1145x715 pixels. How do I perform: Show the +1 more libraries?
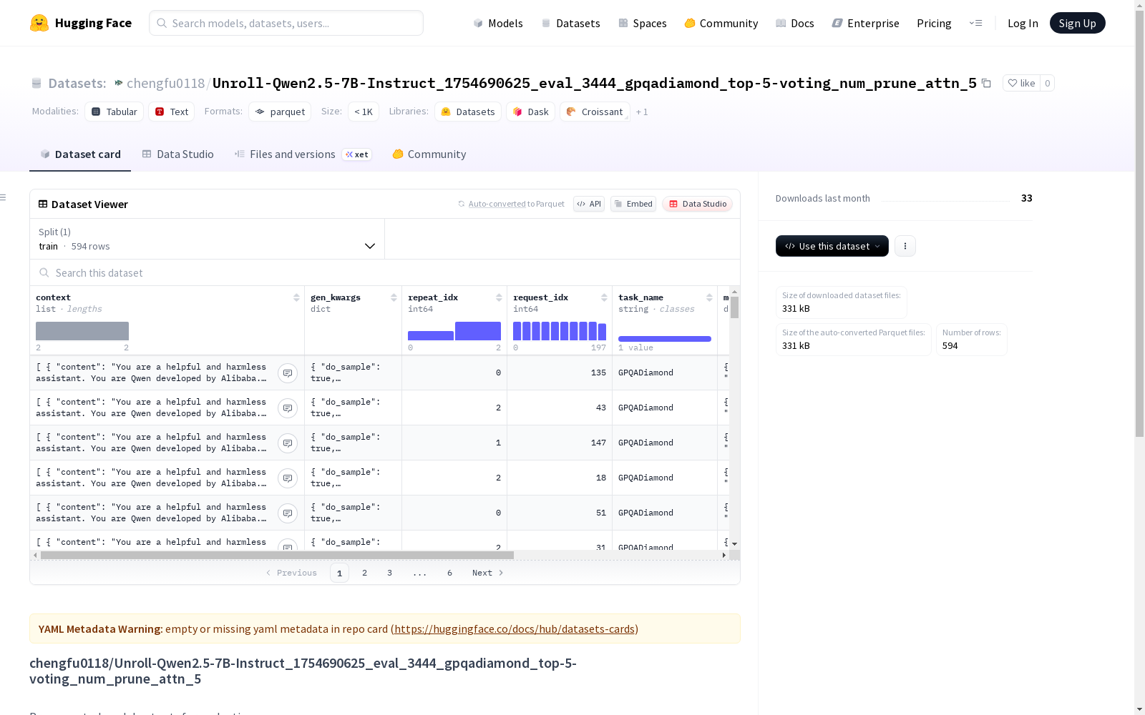[x=642, y=112]
